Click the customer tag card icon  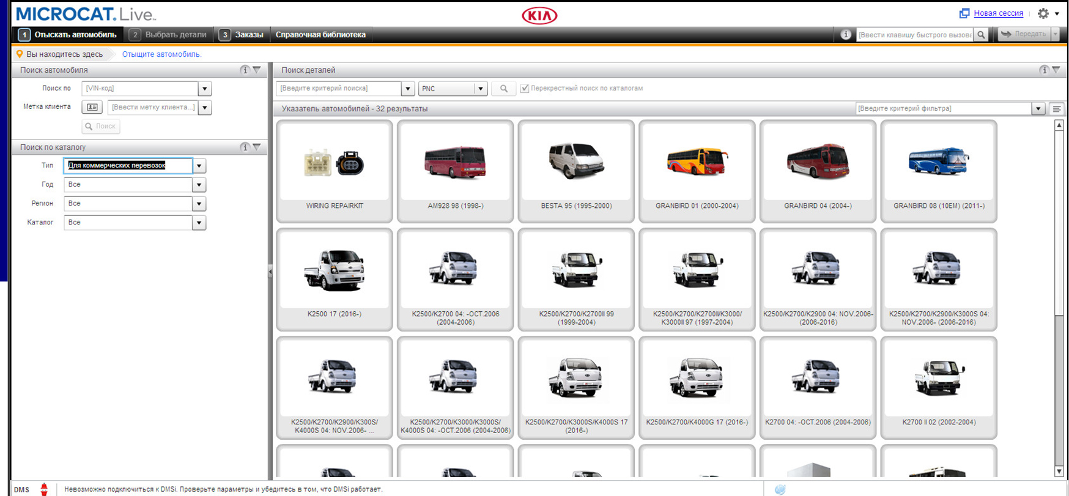tap(92, 108)
